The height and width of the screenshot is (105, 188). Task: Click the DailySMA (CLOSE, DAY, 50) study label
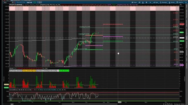(x=49, y=5)
